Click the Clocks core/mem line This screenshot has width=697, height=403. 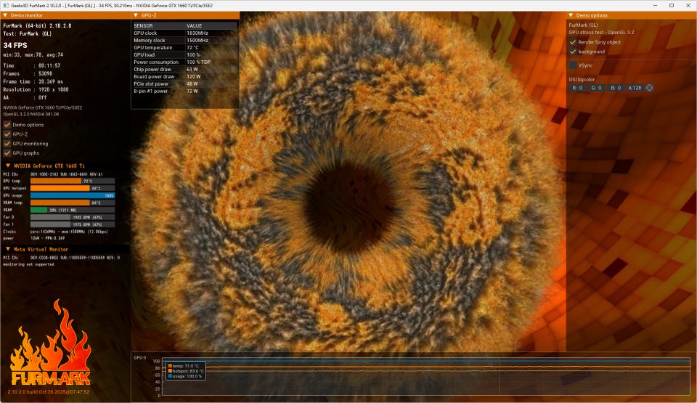pos(56,232)
